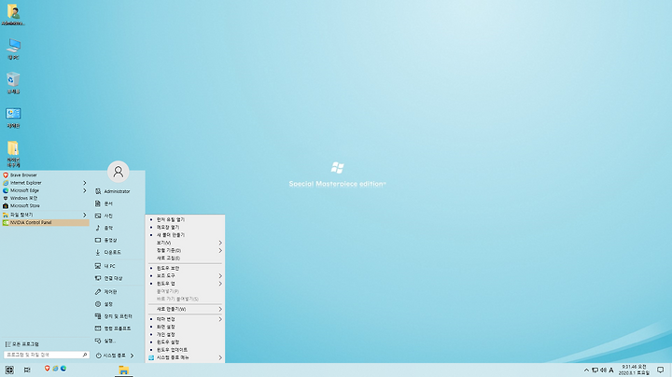
Task: Open the Administrator folder icon on desktop
Action: click(13, 14)
